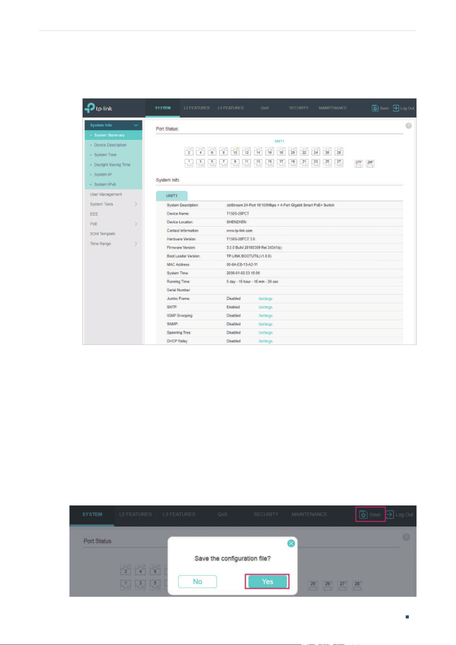Click the www.tp-link.com contact value
Image resolution: width=456 pixels, height=645 pixels.
tap(239, 231)
